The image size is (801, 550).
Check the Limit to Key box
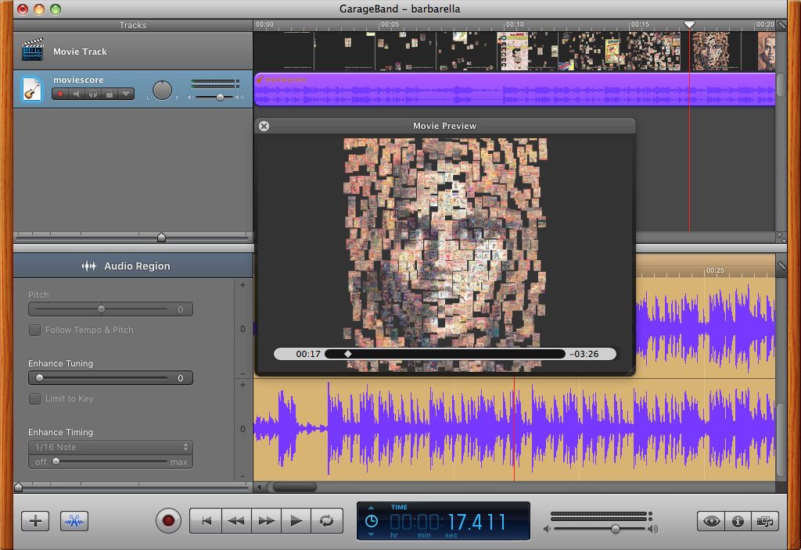[34, 398]
